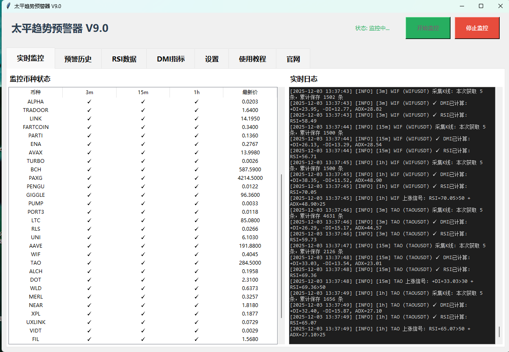Maximize the application window

click(481, 6)
